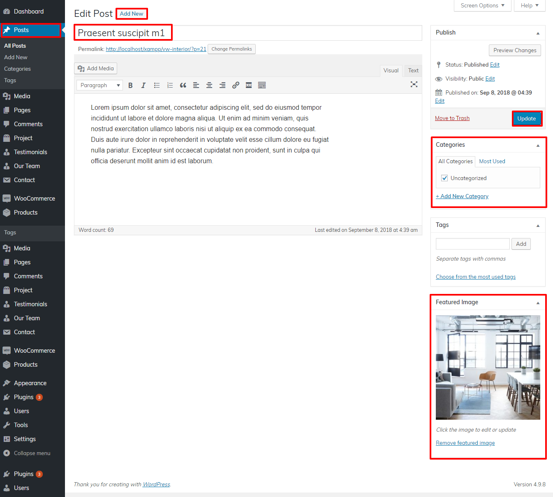Select the Most Used categories tab
Image resolution: width=553 pixels, height=497 pixels.
click(492, 161)
